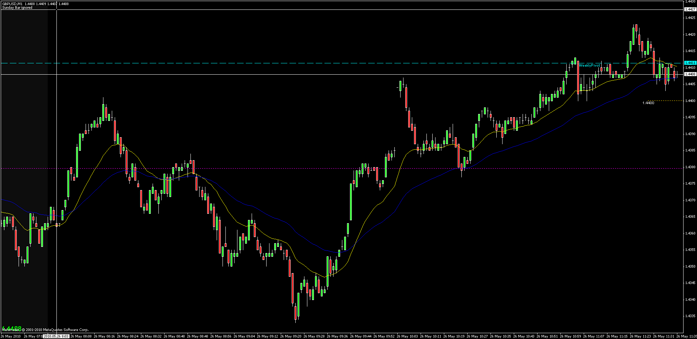This screenshot has width=697, height=339.
Task: Click the 1.4395 price axis label
Action: [x=690, y=117]
